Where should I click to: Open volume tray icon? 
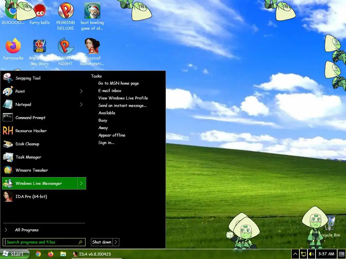[x=311, y=254]
